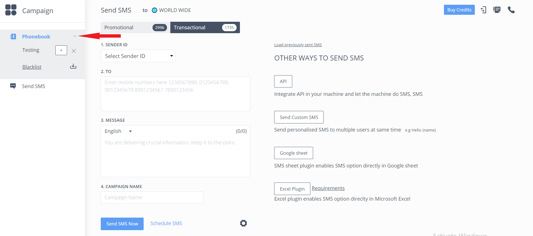533x236 pixels.
Task: Click the Send SMS Now button
Action: [122, 224]
